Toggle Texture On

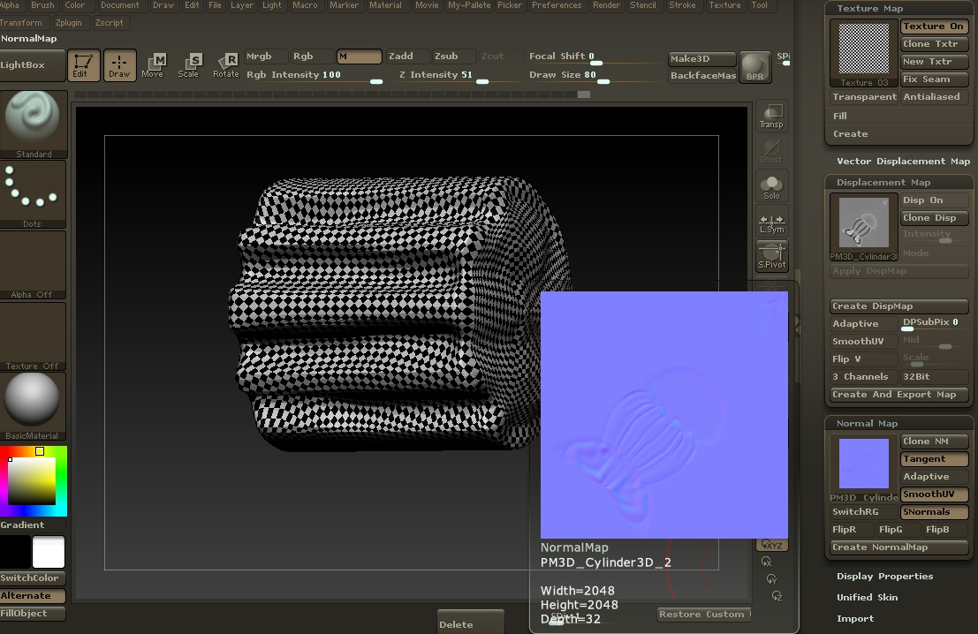tap(934, 26)
